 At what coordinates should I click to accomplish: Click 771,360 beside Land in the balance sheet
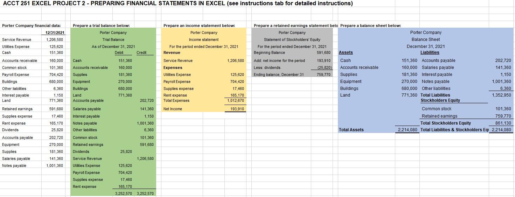[x=410, y=95]
